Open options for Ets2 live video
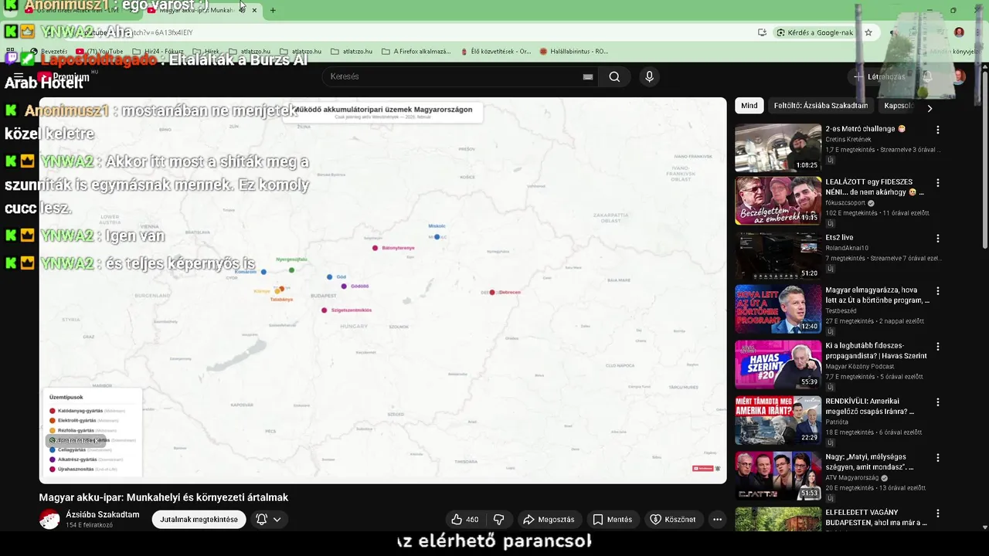 (x=938, y=239)
